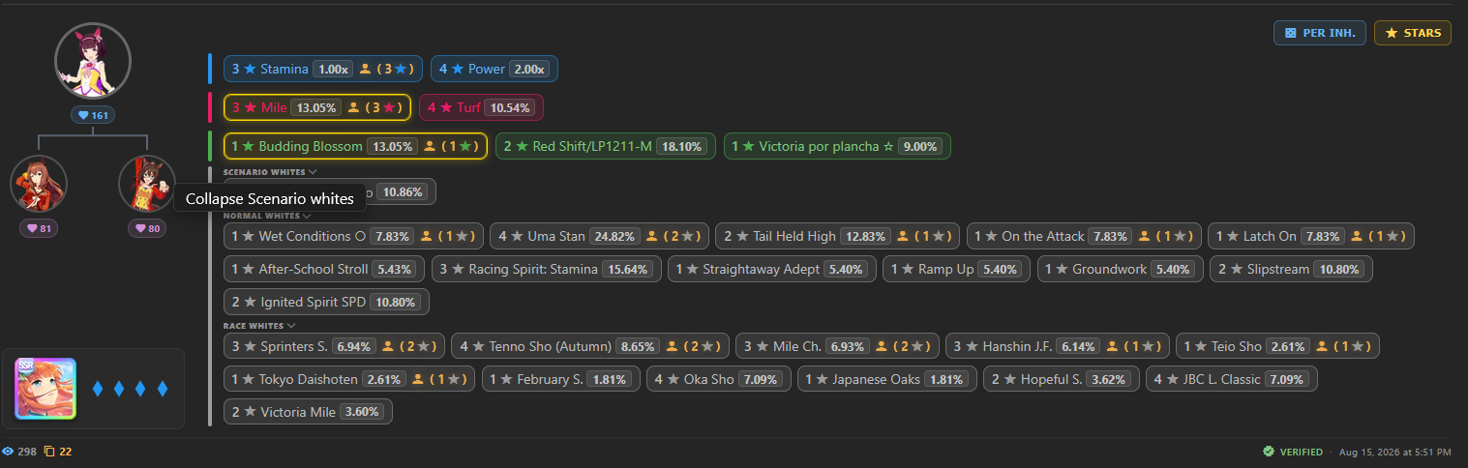This screenshot has height=468, width=1468.
Task: Select the 3 star Stamina blue spark
Action: tap(323, 69)
